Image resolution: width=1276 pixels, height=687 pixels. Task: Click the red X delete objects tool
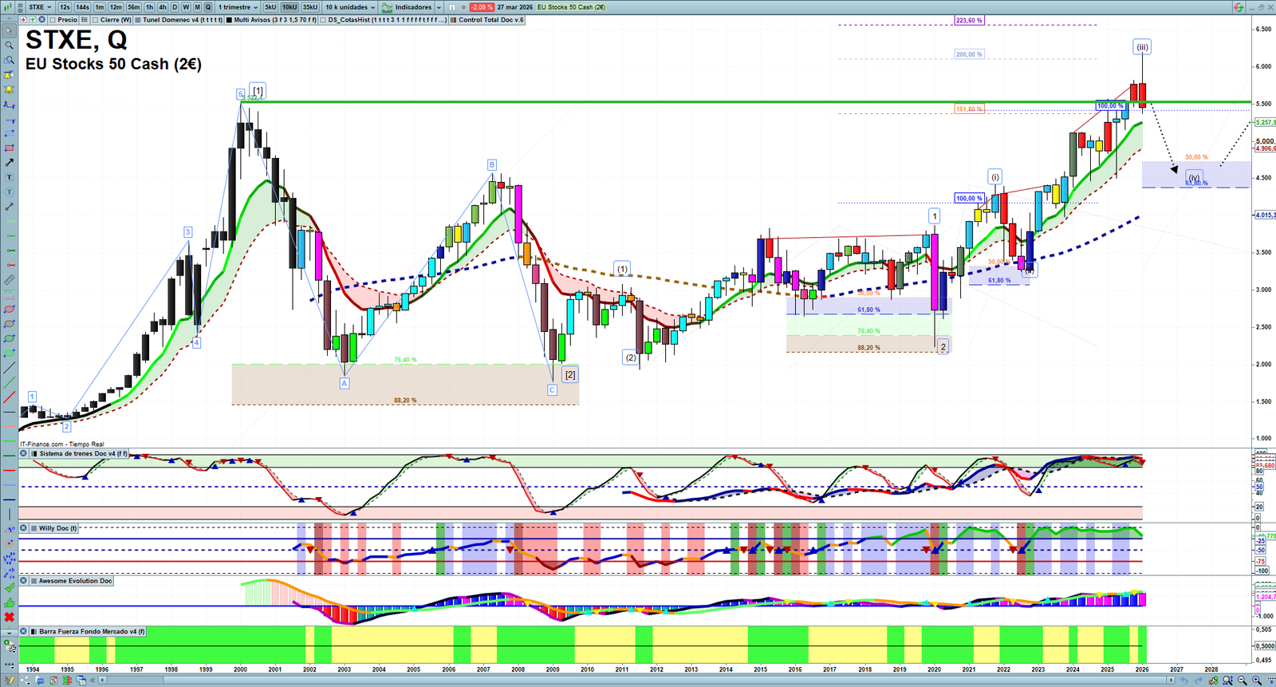click(x=9, y=617)
